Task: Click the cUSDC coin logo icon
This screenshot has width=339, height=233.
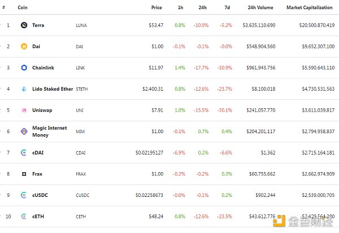Action: pyautogui.click(x=24, y=195)
